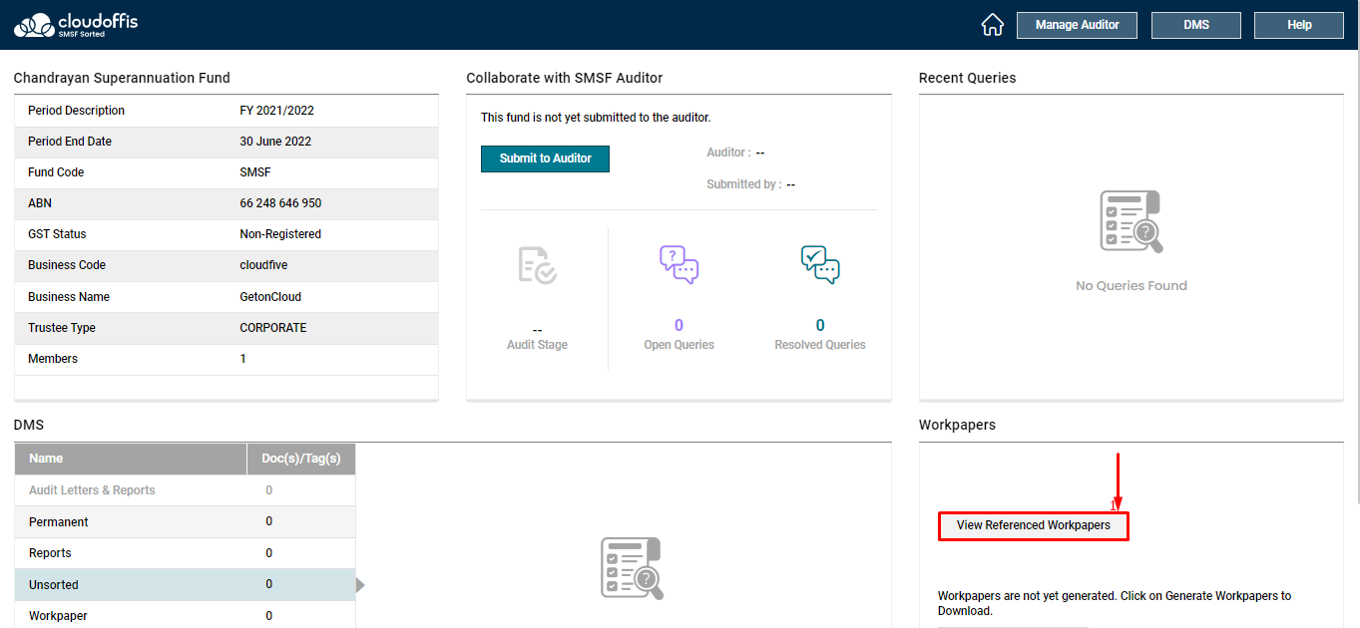The width and height of the screenshot is (1360, 628).
Task: Click the Resolved Queries checkmark icon
Action: (820, 265)
